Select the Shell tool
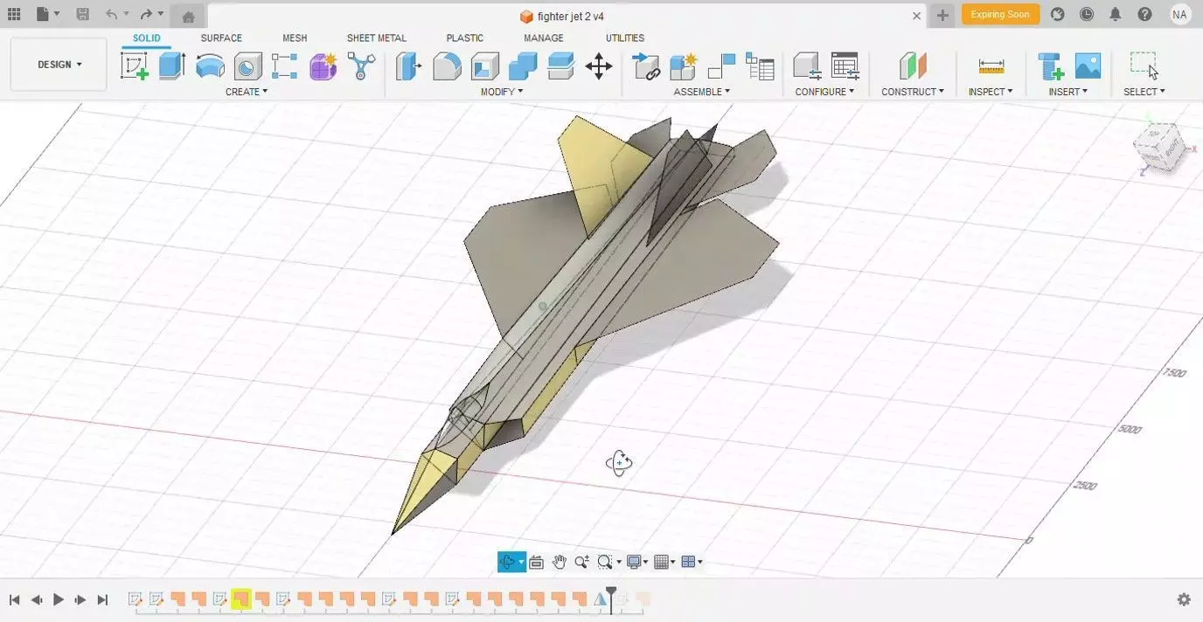This screenshot has height=622, width=1203. coord(484,66)
